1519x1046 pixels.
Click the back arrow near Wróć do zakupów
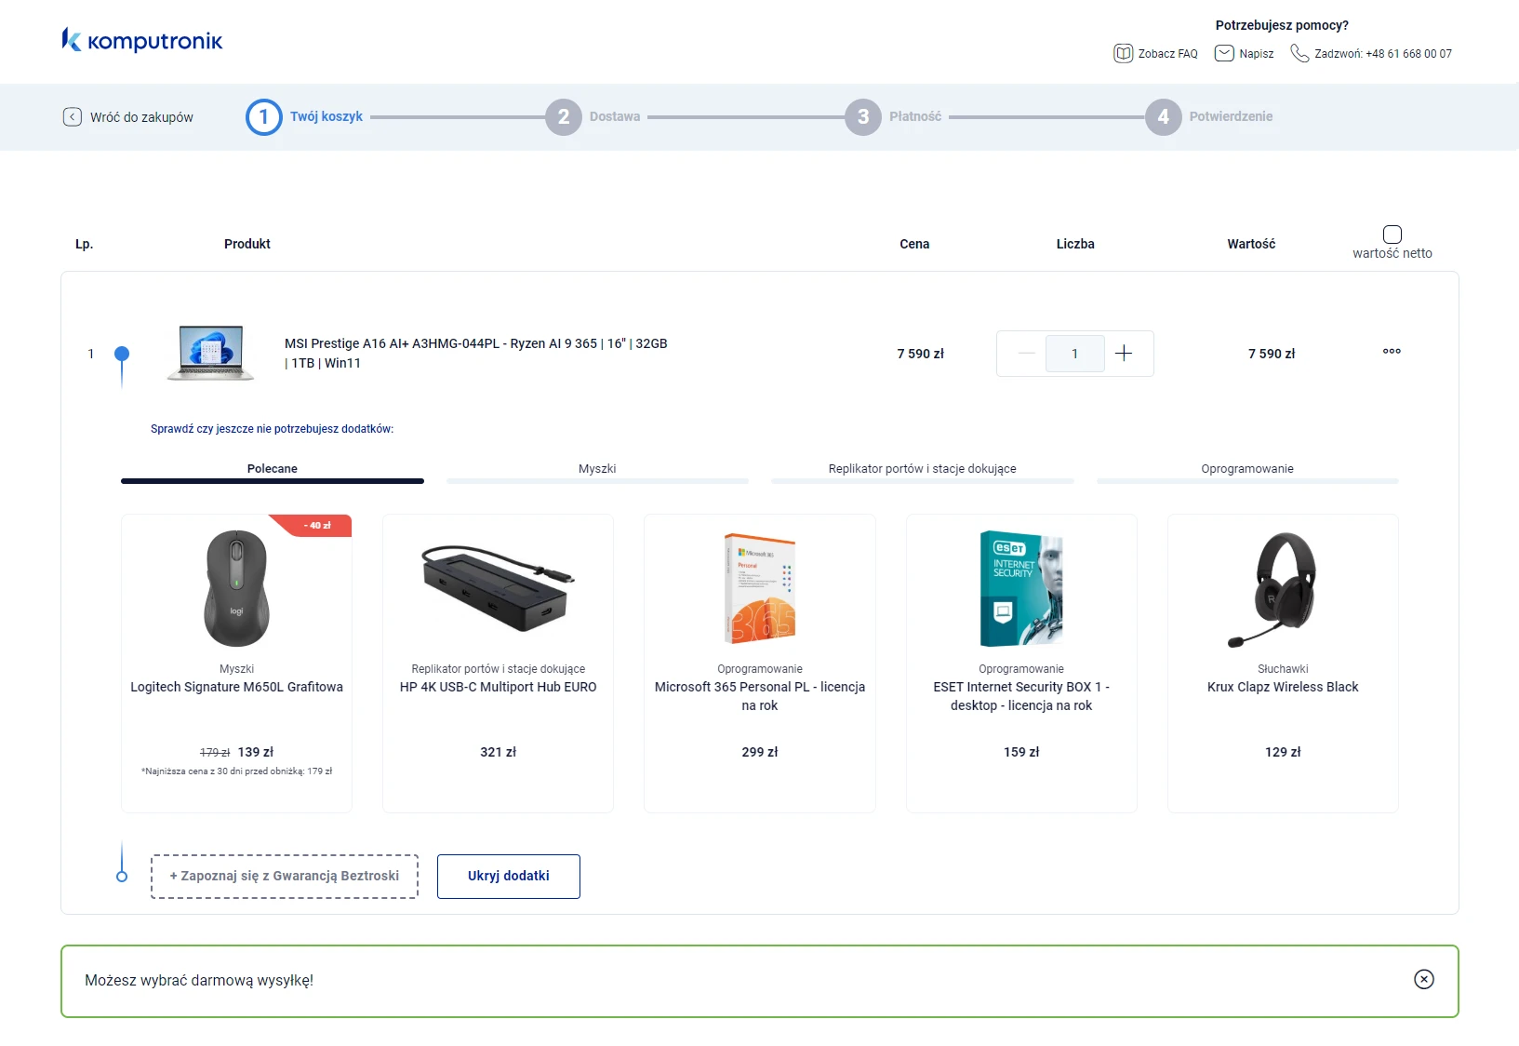click(x=73, y=116)
